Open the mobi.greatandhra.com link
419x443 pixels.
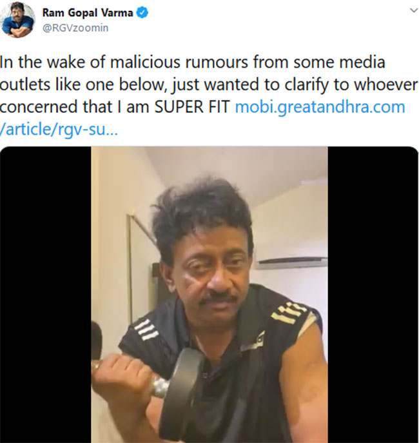tap(320, 107)
